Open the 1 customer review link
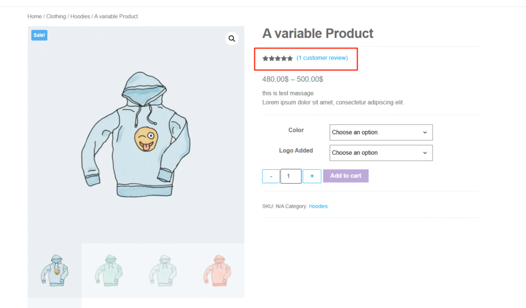The height and width of the screenshot is (308, 526). tap(322, 58)
